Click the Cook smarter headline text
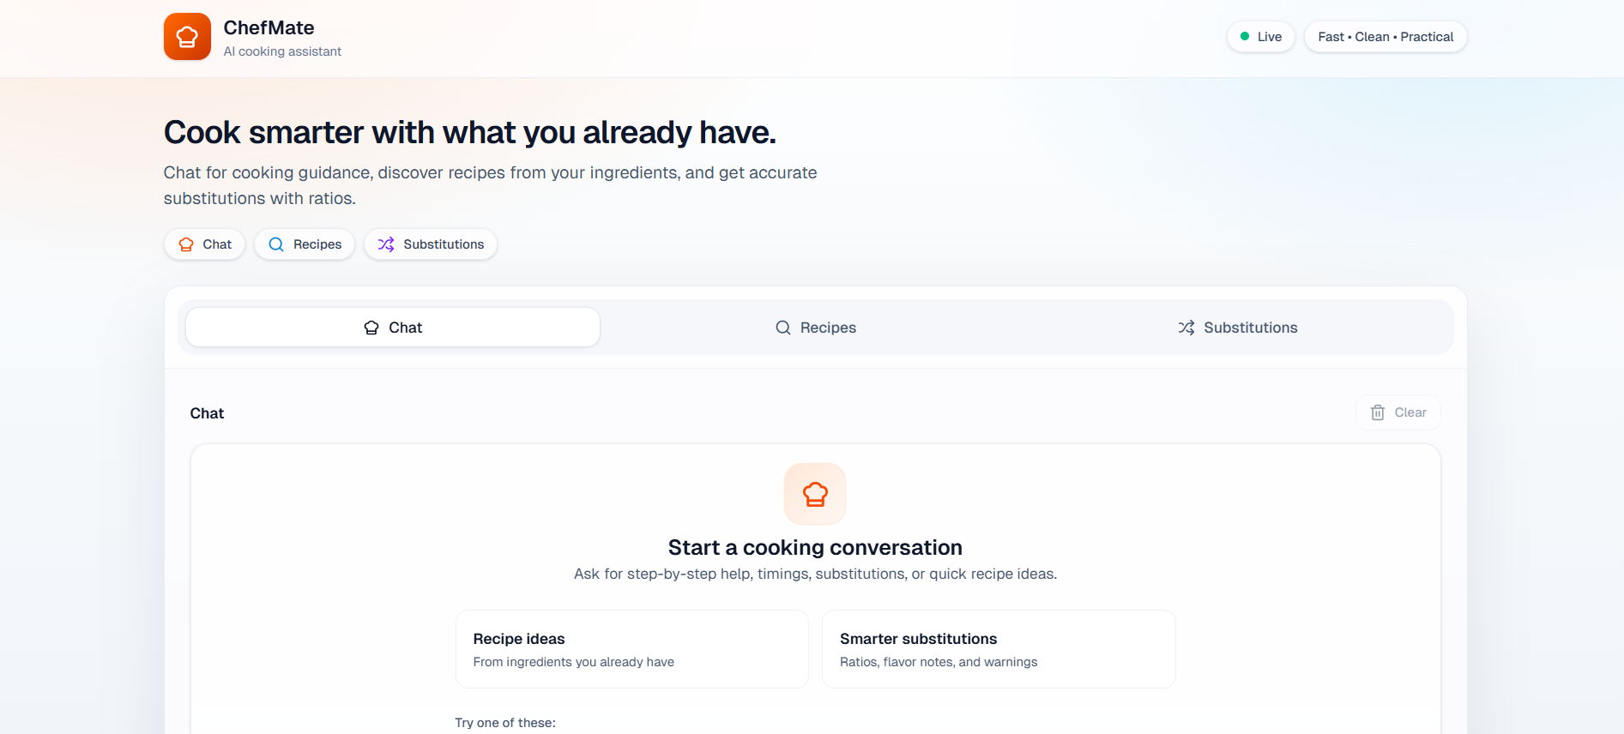 pos(469,133)
